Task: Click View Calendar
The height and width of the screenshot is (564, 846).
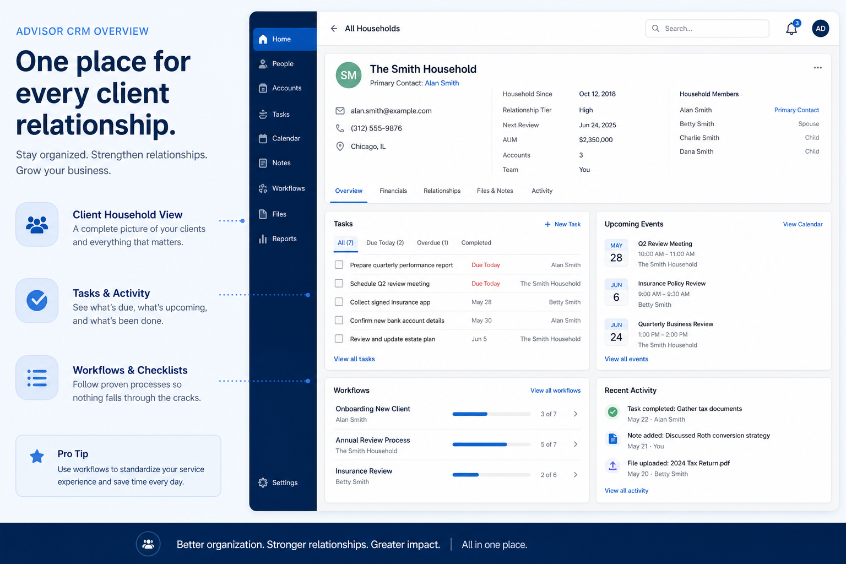Action: coord(802,224)
